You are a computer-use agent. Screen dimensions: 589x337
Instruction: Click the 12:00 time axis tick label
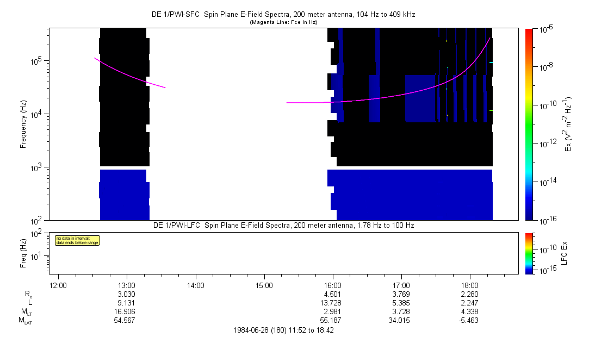[58, 285]
